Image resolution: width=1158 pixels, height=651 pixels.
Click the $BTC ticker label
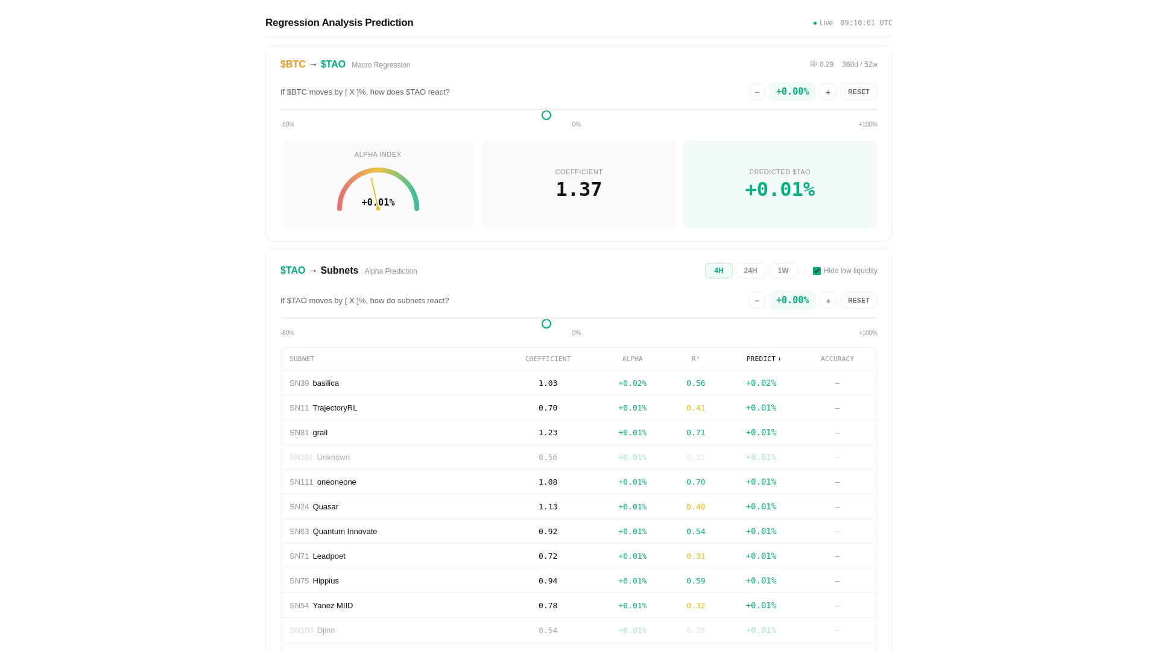[x=293, y=64]
